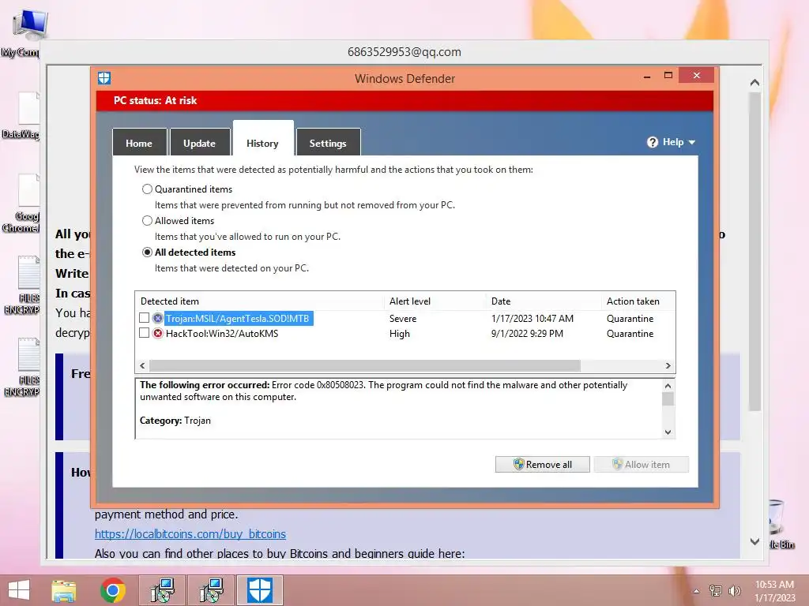Click the detected items list left scroll arrow
The height and width of the screenshot is (606, 809).
click(x=142, y=365)
